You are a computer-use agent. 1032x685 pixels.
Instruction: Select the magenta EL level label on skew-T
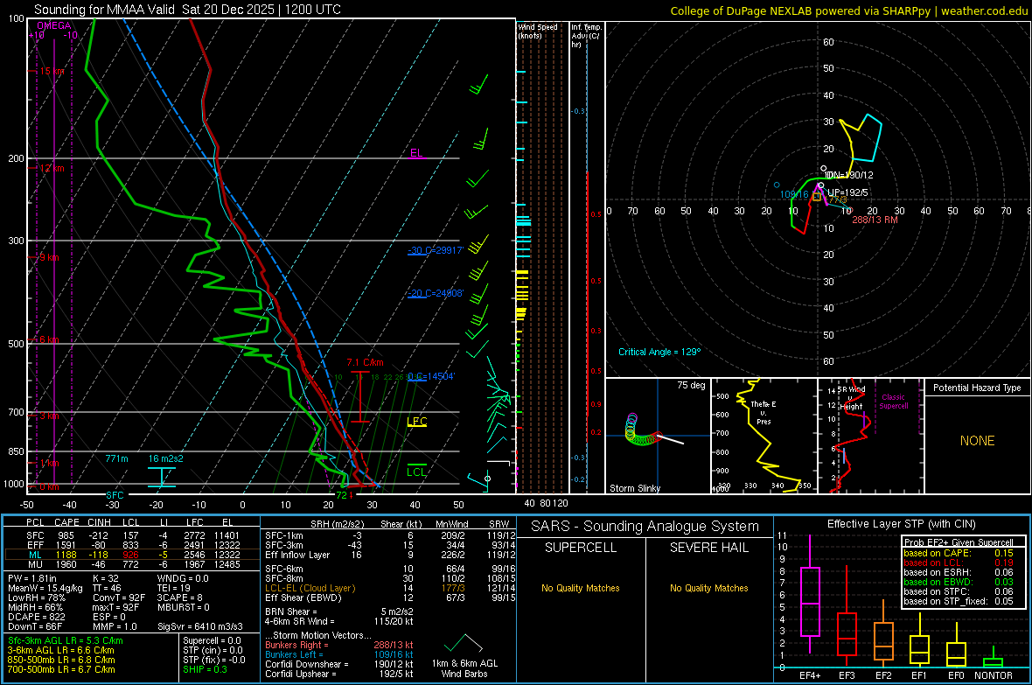click(x=416, y=153)
